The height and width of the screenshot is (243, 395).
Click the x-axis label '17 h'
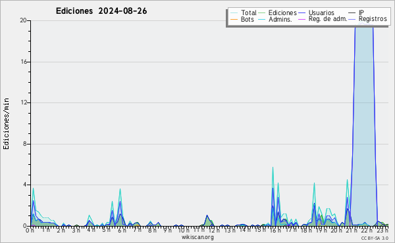coord(290,230)
